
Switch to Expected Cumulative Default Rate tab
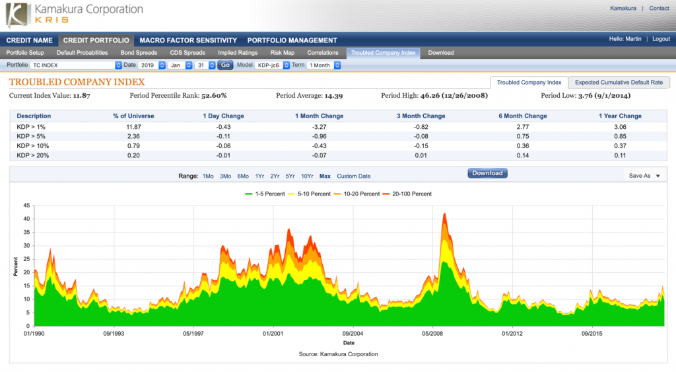[619, 83]
